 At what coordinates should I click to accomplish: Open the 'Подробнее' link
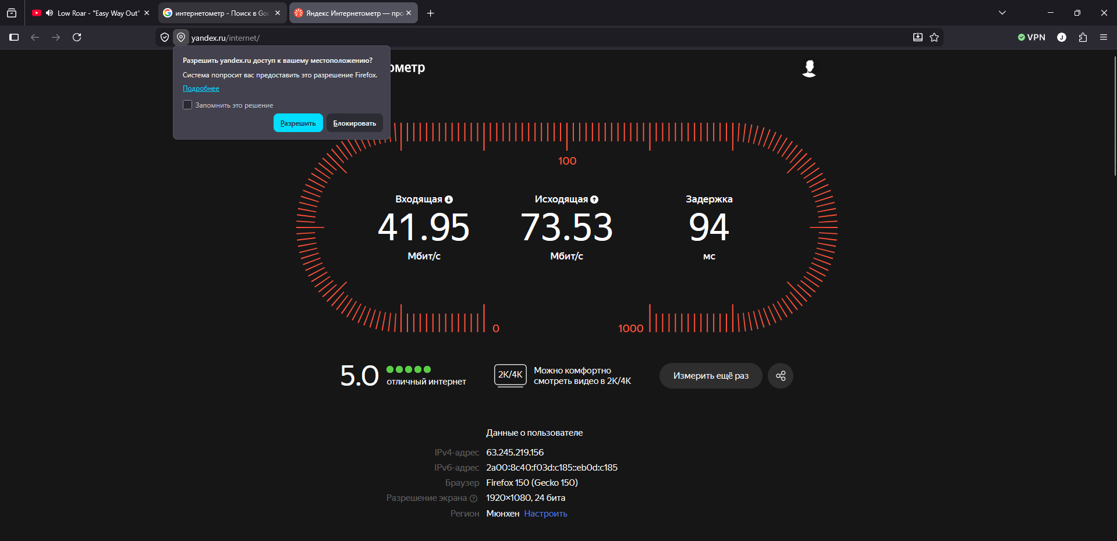coord(201,88)
